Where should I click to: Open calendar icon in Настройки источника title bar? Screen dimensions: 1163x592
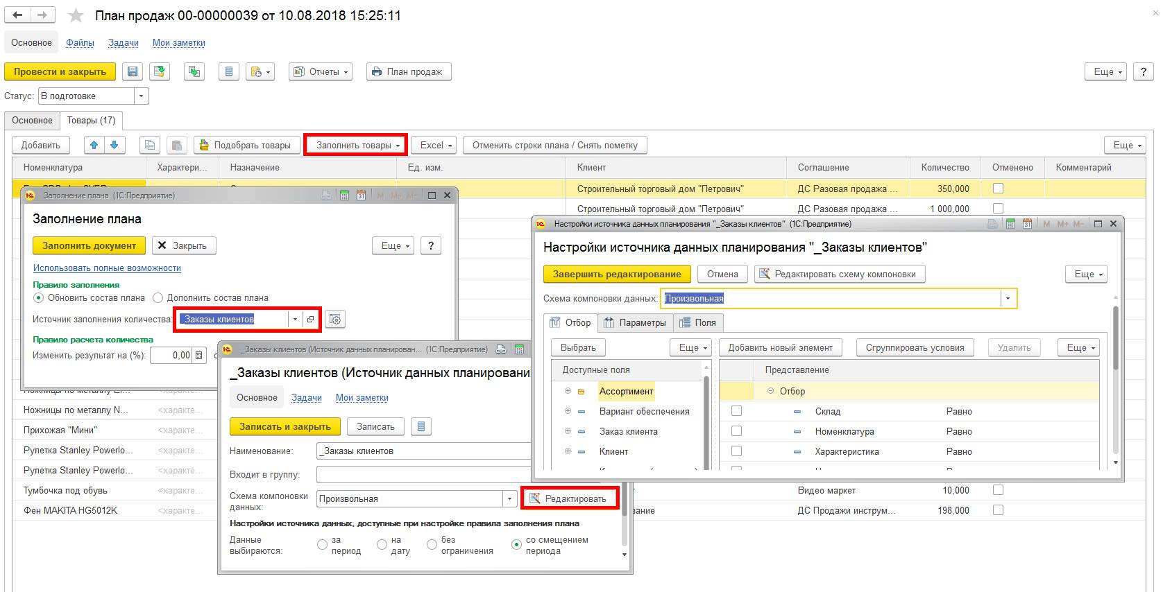pyautogui.click(x=1028, y=224)
